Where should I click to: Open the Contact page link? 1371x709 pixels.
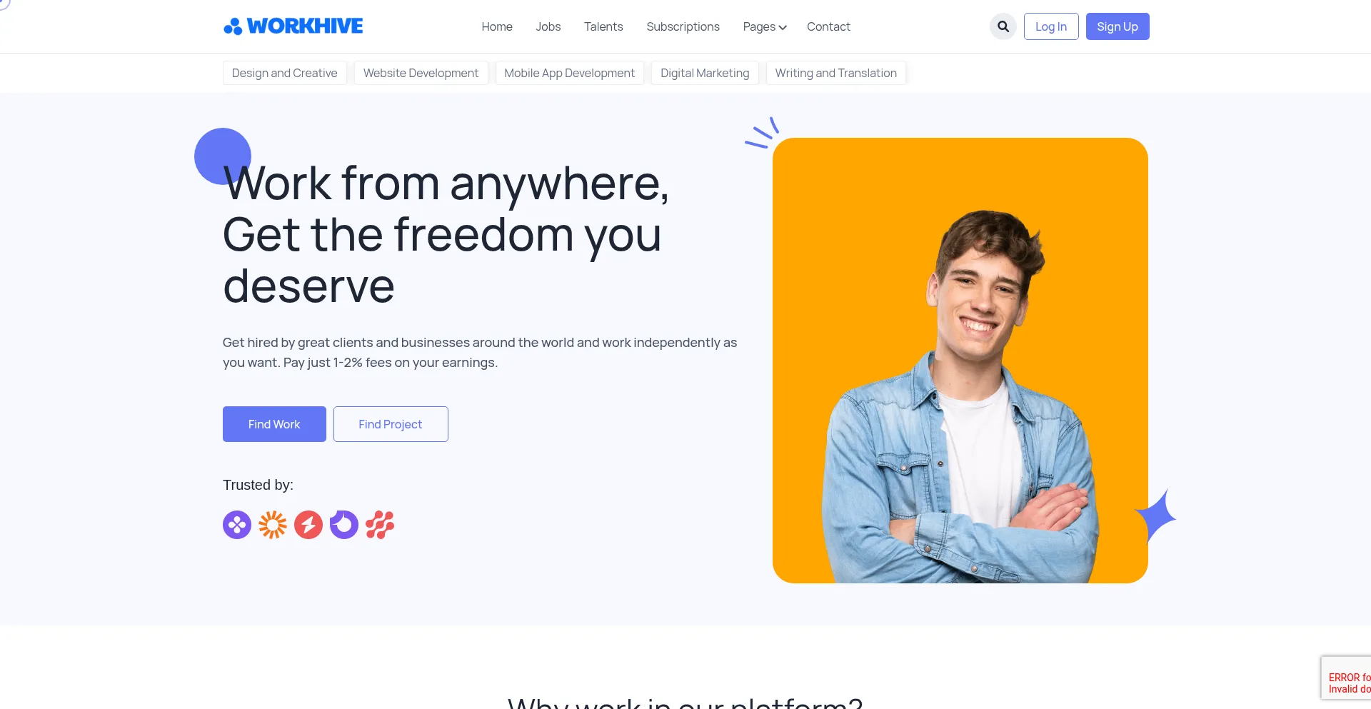point(828,26)
